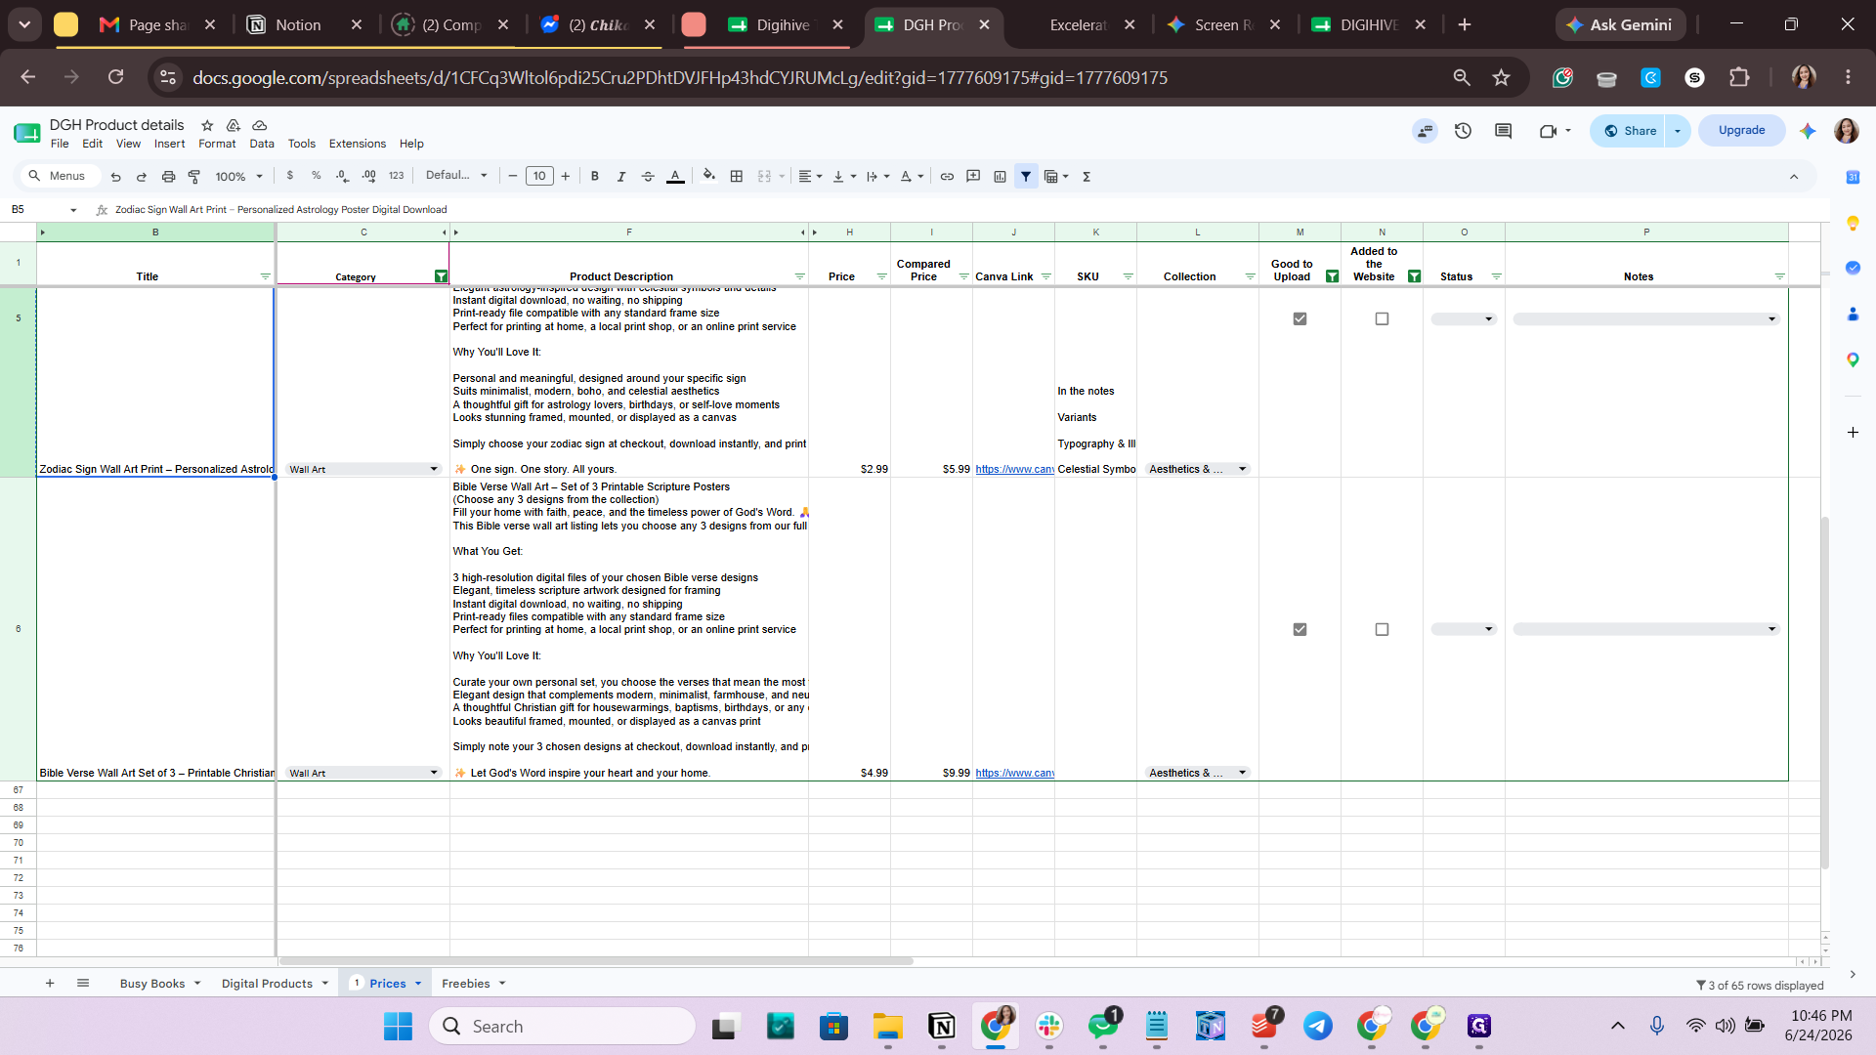Viewport: 1876px width, 1055px height.
Task: Open the Borders tool
Action: coord(737,177)
